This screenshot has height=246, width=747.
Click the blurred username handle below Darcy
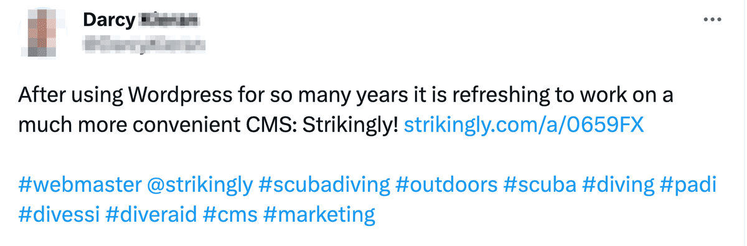click(x=144, y=44)
